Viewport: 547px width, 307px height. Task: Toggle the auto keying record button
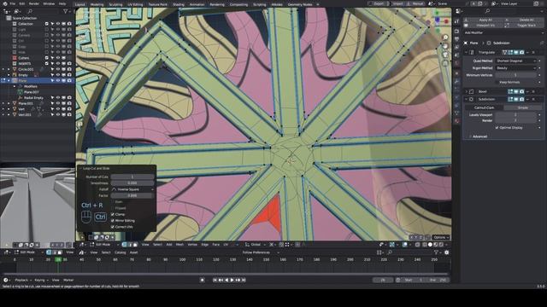203,280
